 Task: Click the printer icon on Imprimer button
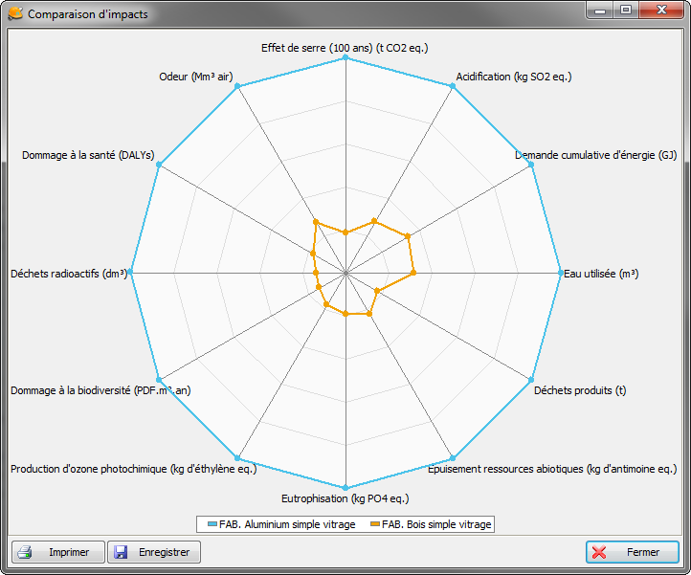[25, 552]
